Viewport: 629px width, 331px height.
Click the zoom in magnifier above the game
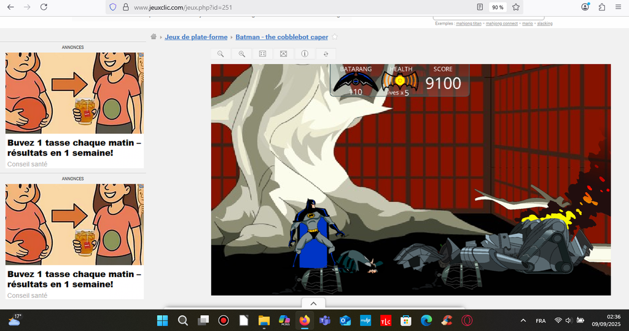[241, 54]
